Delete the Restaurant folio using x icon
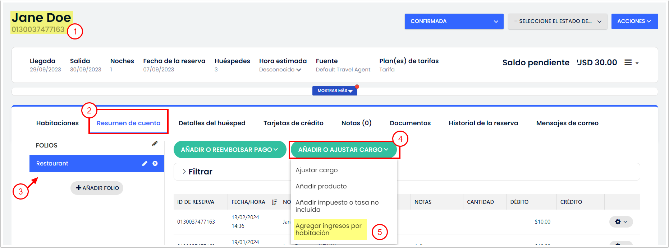 155,164
